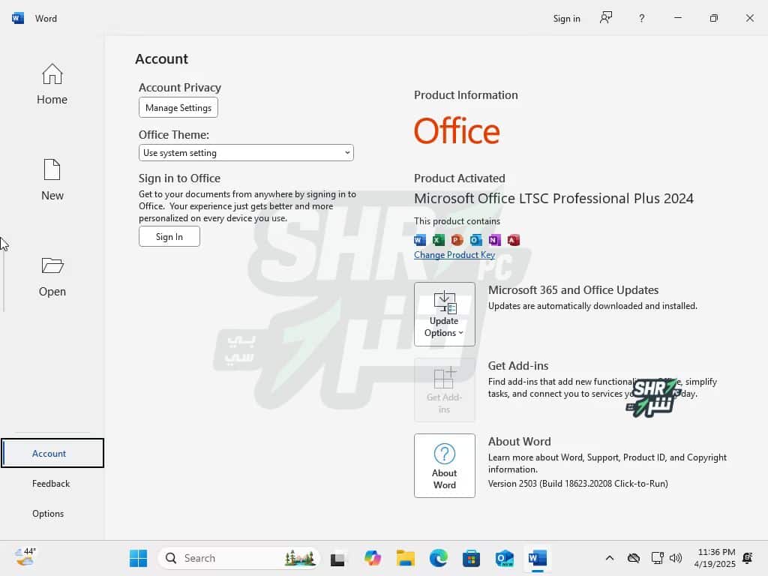Click the Word icon on the taskbar
The image size is (768, 576).
(x=537, y=558)
